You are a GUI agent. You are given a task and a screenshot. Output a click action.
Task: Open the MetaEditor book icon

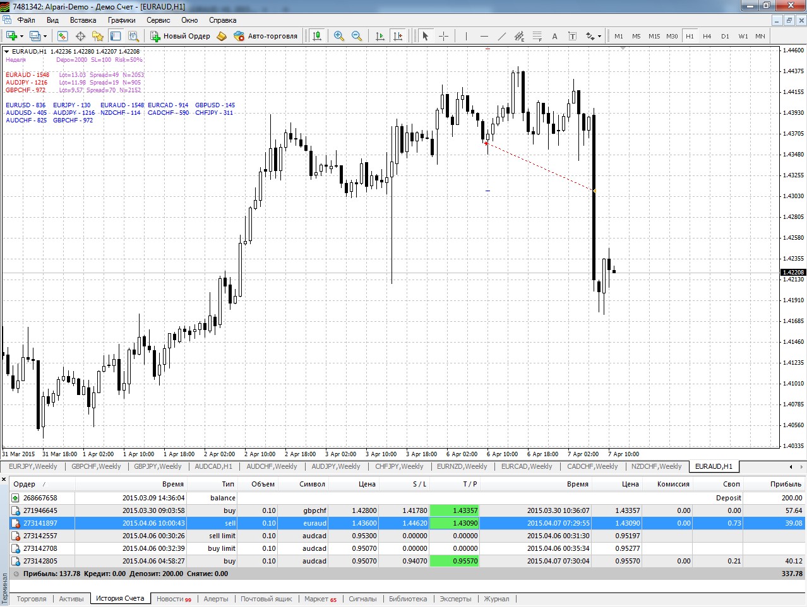pyautogui.click(x=222, y=36)
